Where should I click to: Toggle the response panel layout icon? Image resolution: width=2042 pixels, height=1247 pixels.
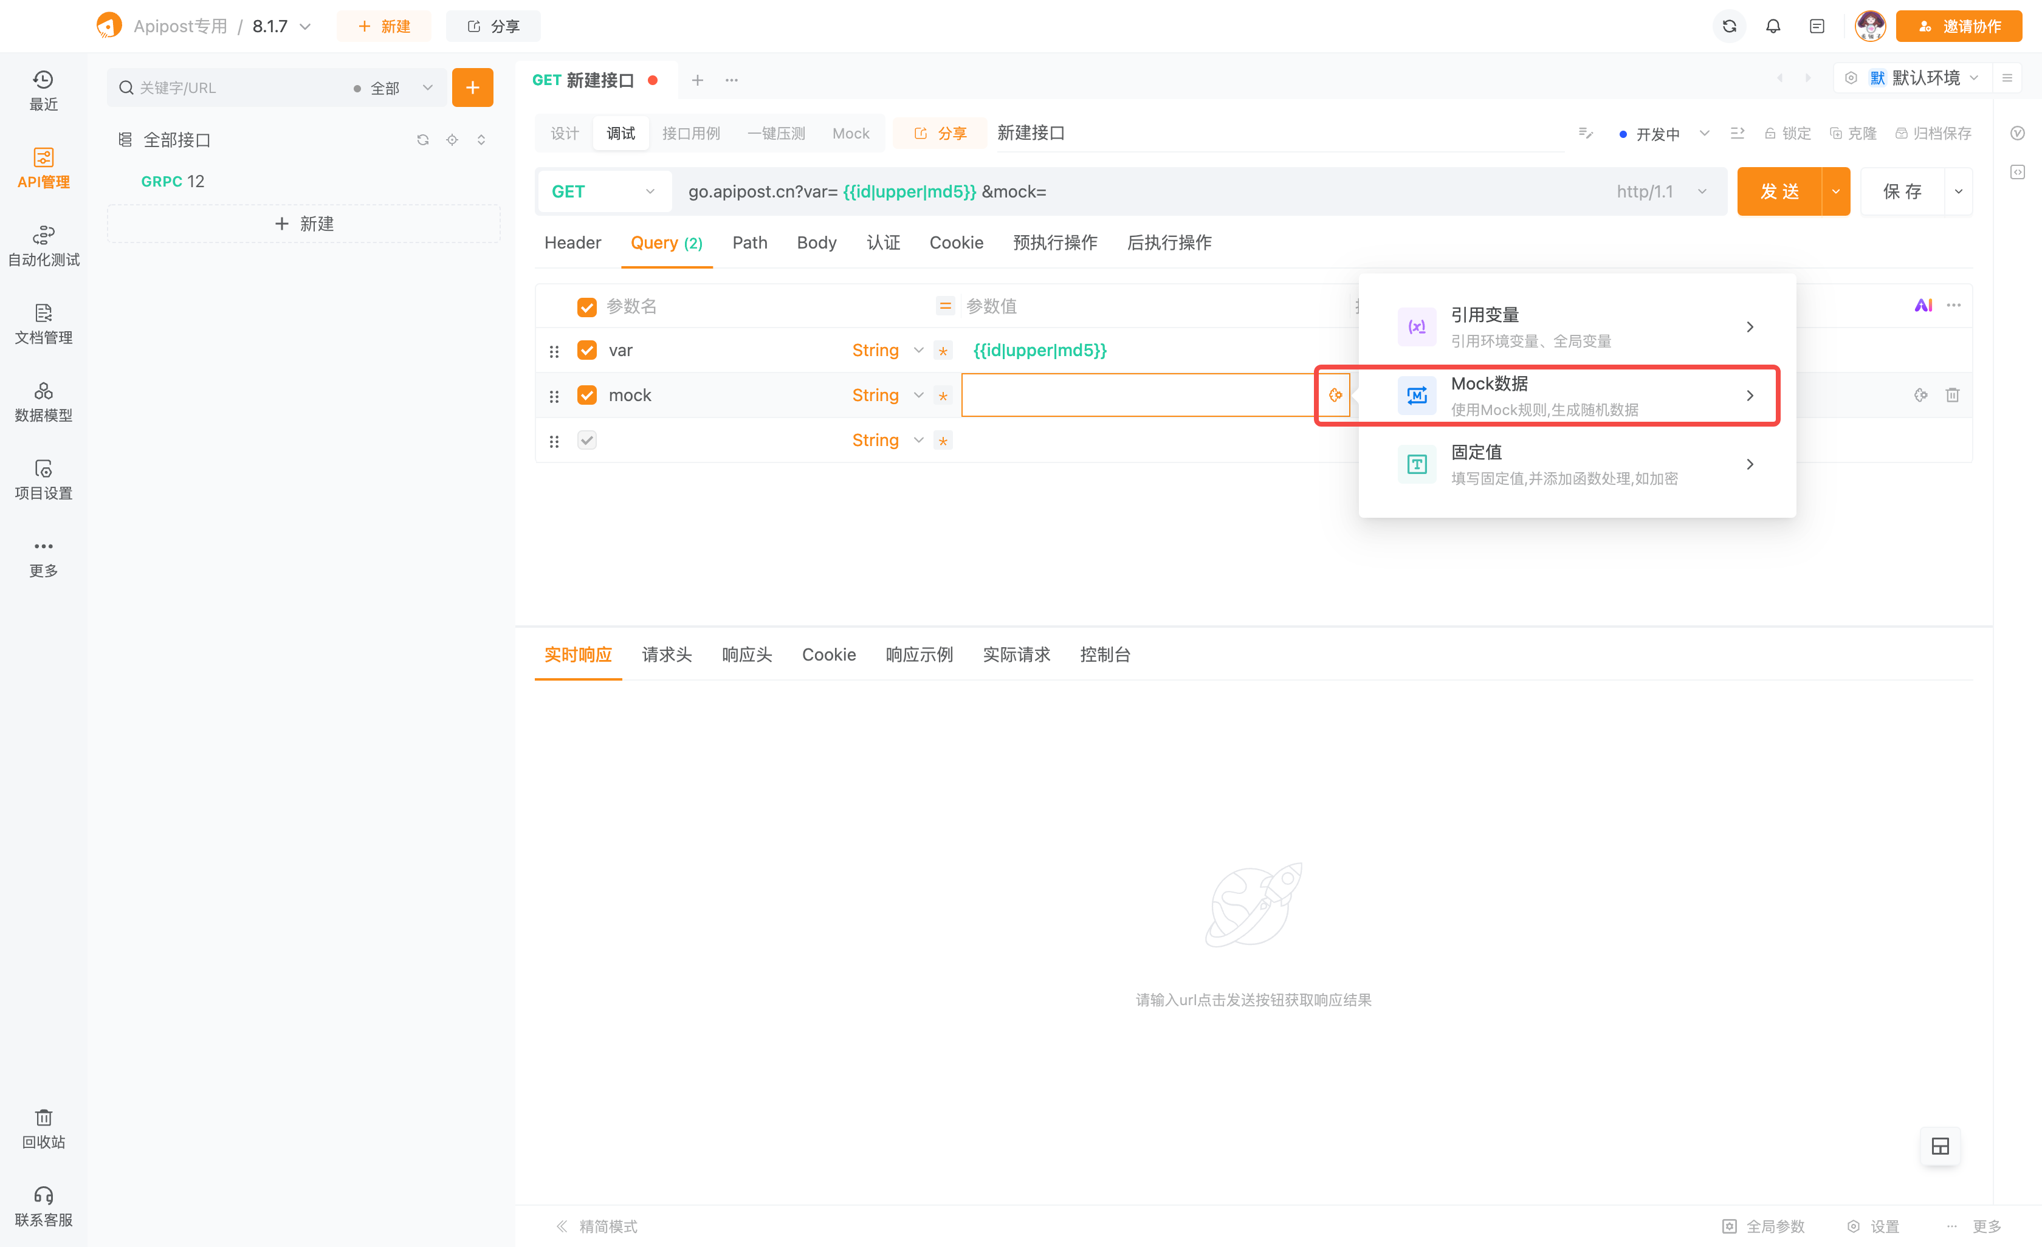pyautogui.click(x=1940, y=1146)
